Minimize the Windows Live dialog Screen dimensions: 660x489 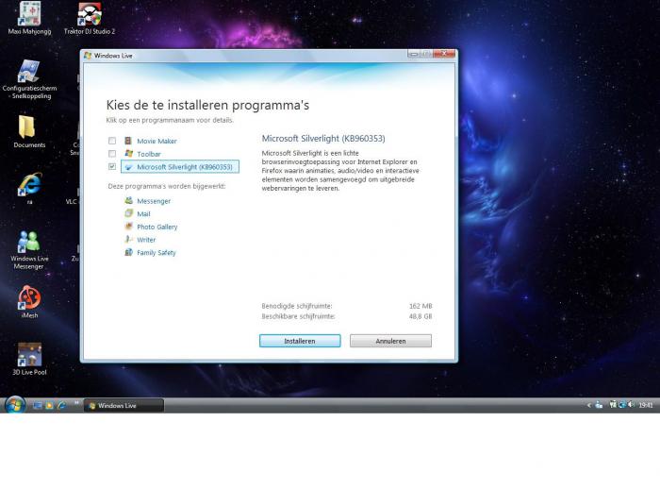click(x=413, y=54)
